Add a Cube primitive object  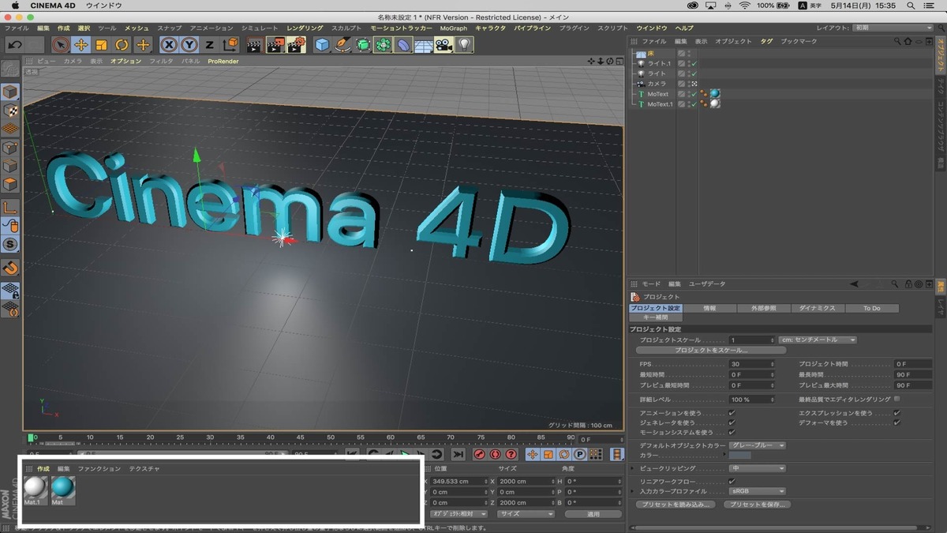click(322, 45)
